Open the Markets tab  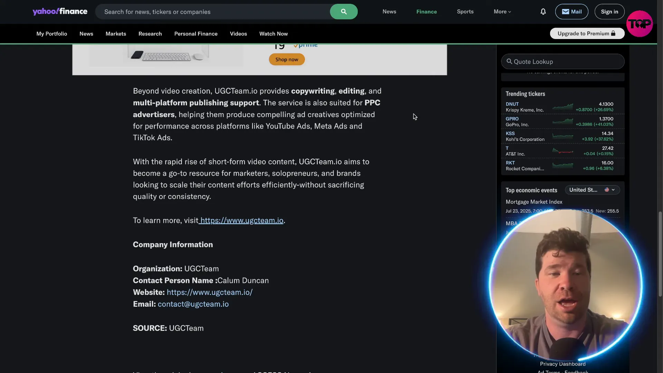(x=116, y=34)
